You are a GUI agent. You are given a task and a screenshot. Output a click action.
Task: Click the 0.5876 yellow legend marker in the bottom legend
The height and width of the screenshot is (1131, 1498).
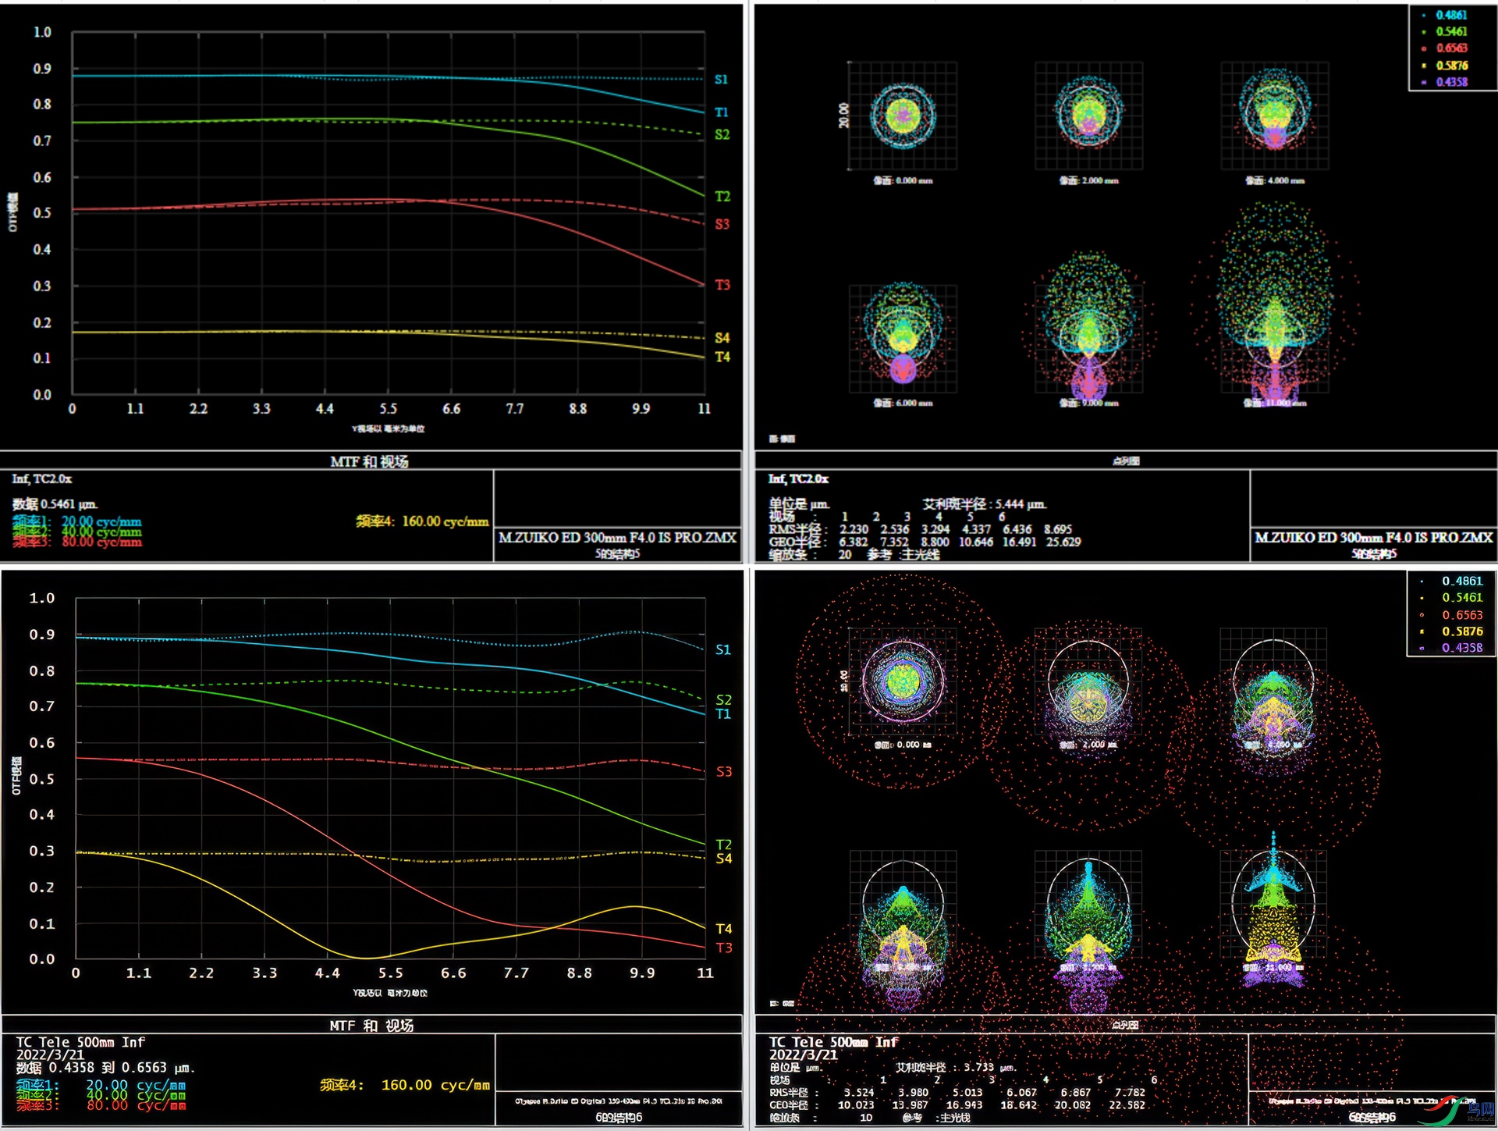coord(1422,631)
